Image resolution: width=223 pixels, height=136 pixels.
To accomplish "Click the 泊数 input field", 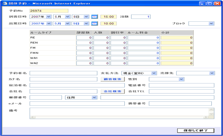I will click(141, 17).
